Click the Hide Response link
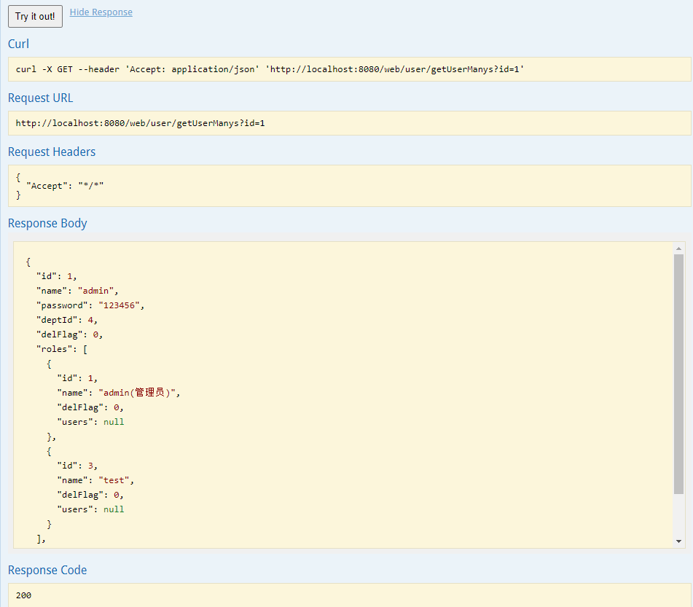This screenshot has height=607, width=693. (x=101, y=12)
